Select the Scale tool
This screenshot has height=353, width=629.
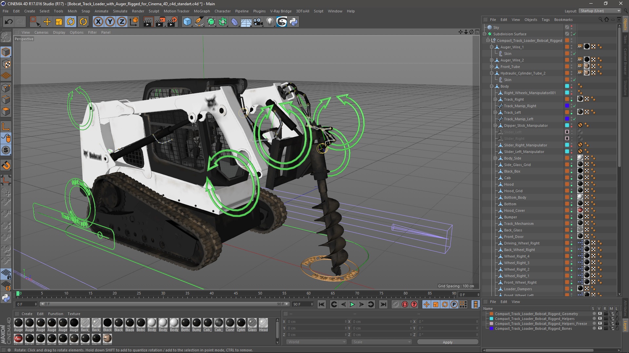point(59,22)
